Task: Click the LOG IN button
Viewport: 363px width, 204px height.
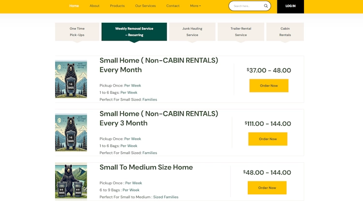Action: pos(290,6)
